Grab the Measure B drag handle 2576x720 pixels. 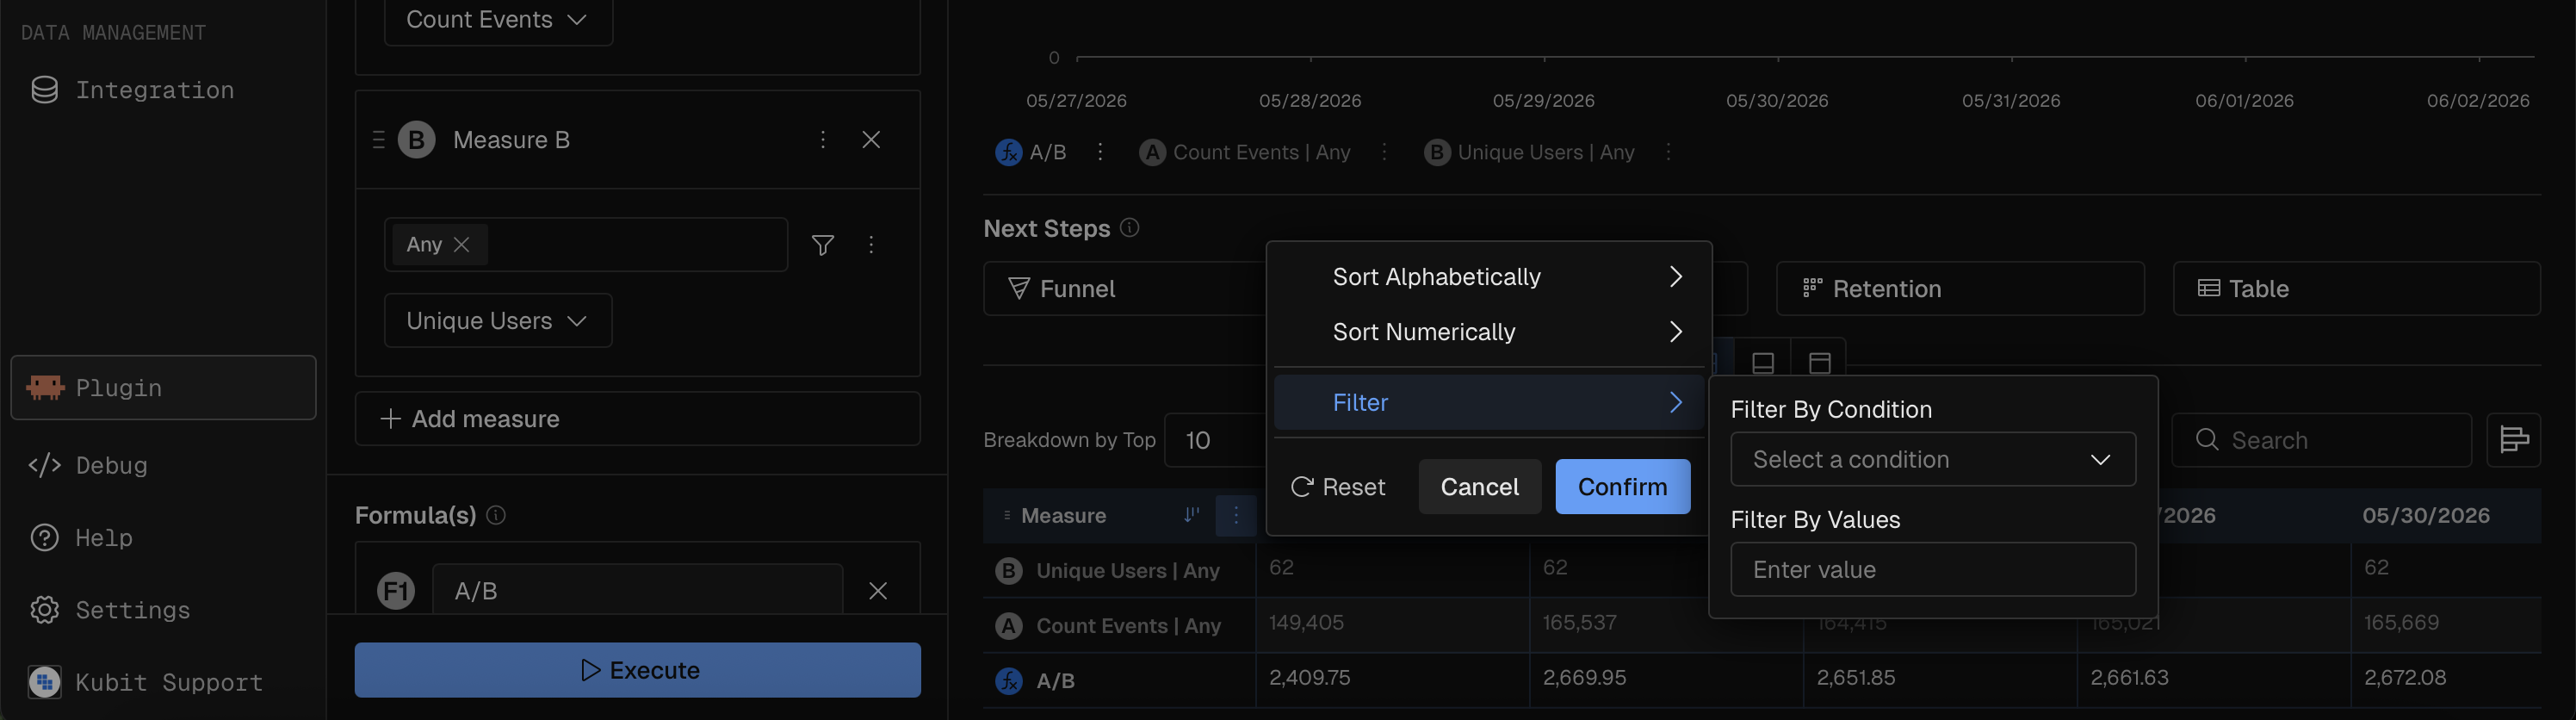[x=378, y=140]
